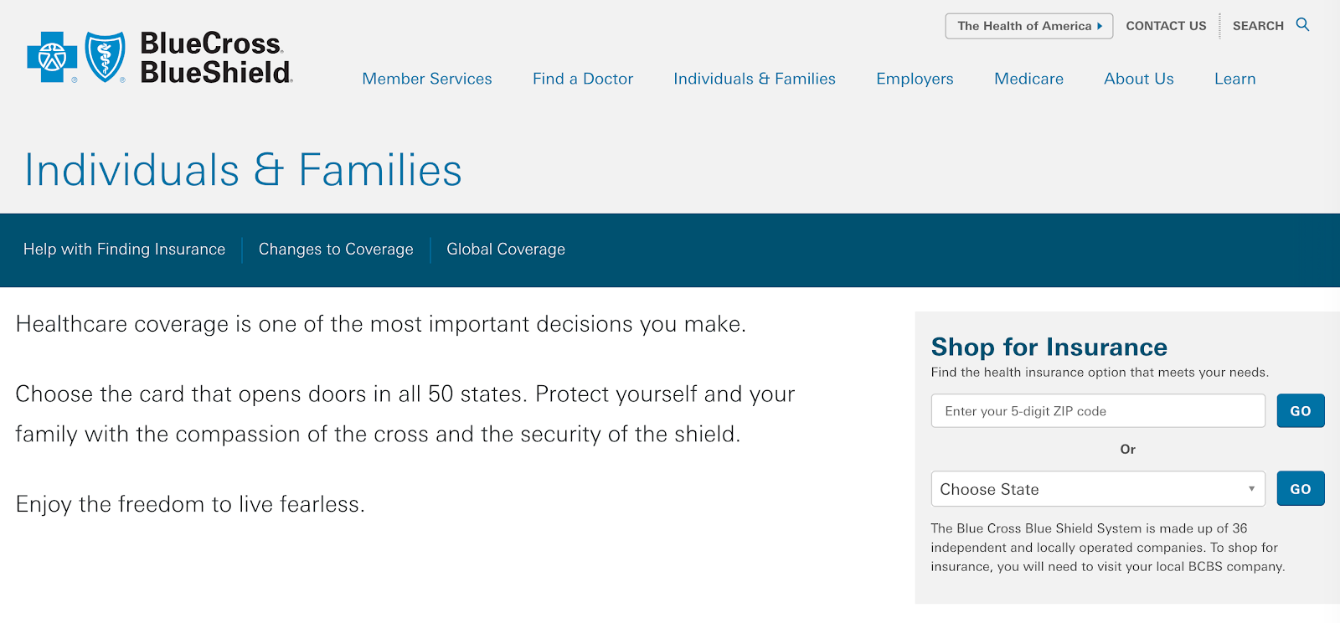Open the Find a Doctor menu
Screen dimensions: 1340x623
click(x=583, y=79)
